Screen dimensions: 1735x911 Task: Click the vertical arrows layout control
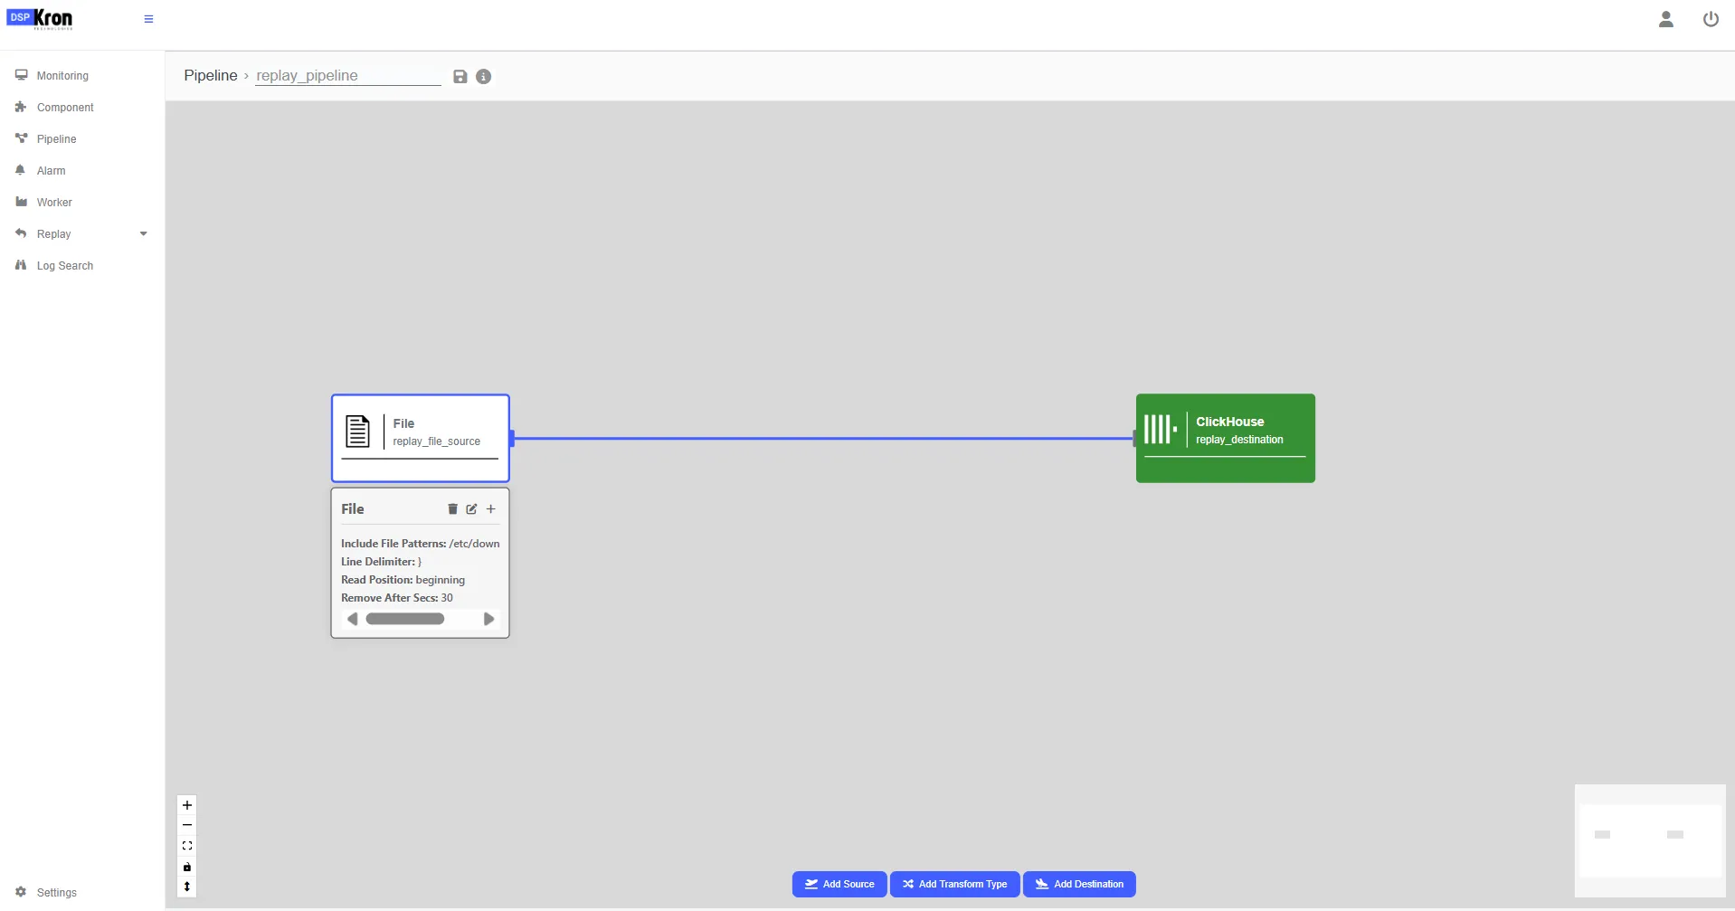pos(187,887)
